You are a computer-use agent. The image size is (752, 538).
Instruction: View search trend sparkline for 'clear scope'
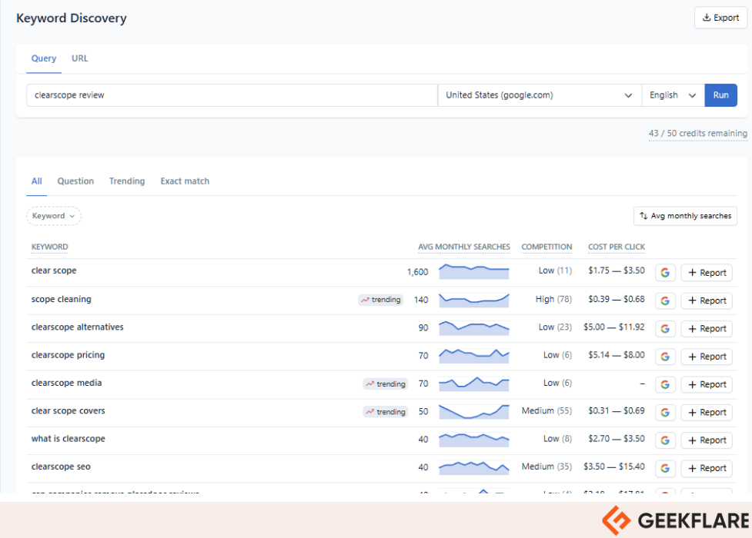click(x=474, y=271)
